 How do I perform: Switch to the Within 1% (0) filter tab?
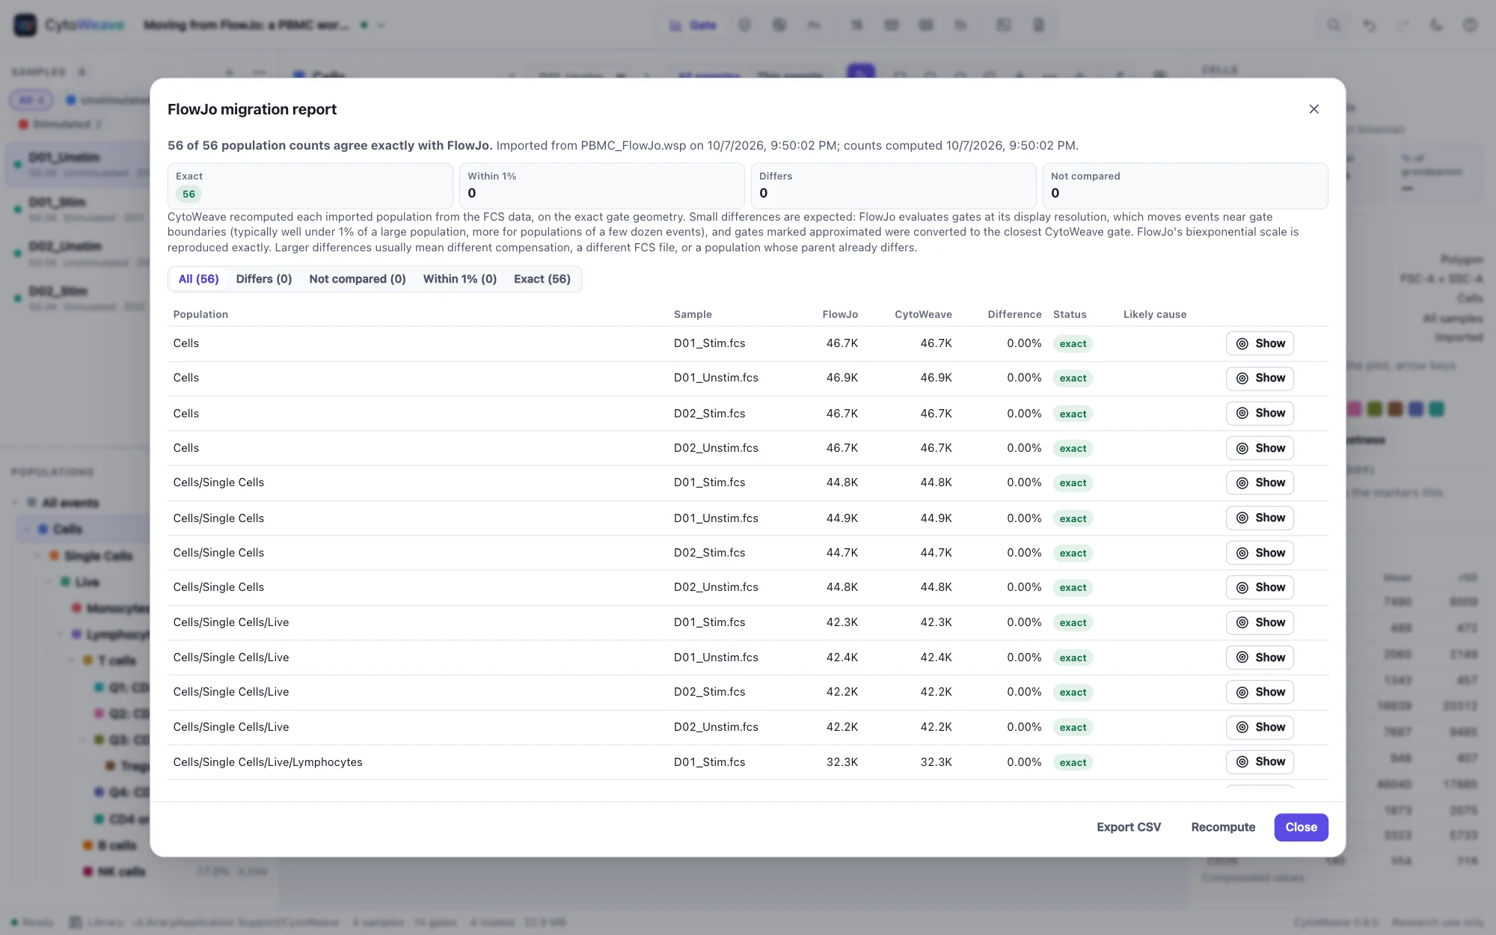pos(460,279)
